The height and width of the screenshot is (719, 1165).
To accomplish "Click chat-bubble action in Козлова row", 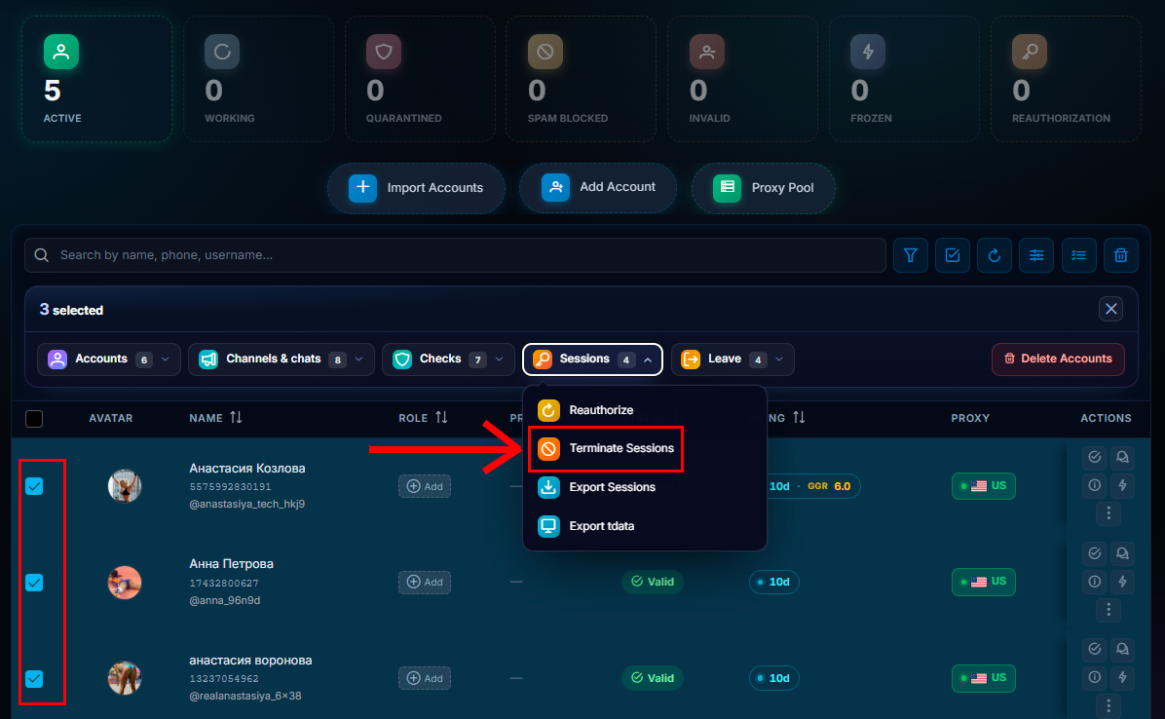I will click(1123, 457).
